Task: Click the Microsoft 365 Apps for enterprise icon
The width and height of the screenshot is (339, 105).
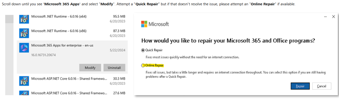Action: pos(23,48)
